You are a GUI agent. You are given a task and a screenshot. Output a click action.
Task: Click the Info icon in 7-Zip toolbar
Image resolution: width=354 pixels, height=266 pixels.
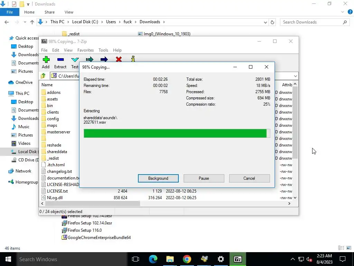(133, 59)
